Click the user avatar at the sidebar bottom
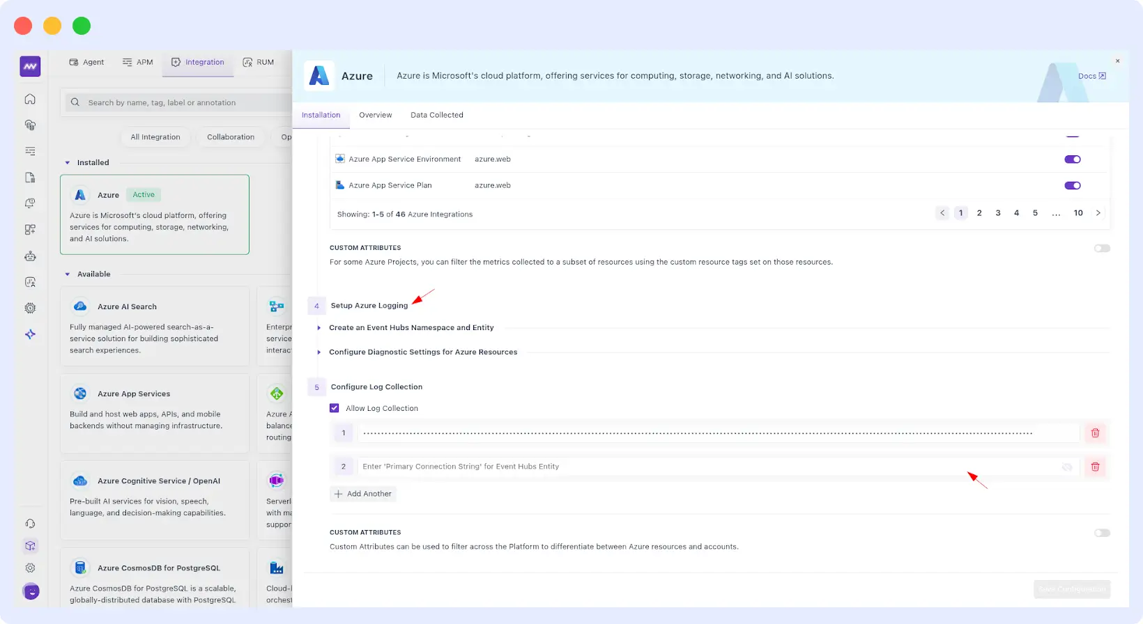The height and width of the screenshot is (624, 1143). 31,591
